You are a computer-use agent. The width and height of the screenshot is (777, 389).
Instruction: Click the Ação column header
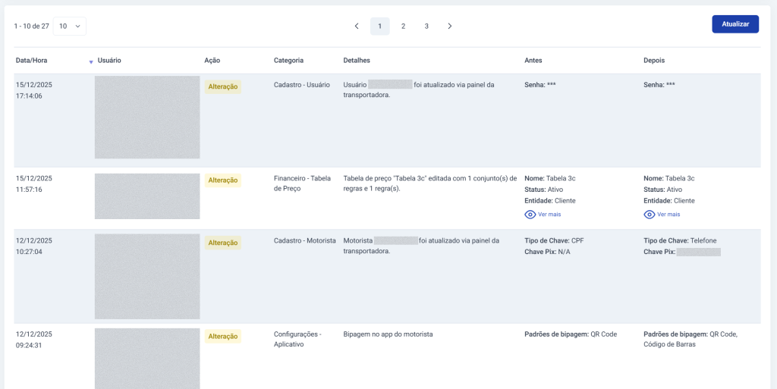click(212, 61)
